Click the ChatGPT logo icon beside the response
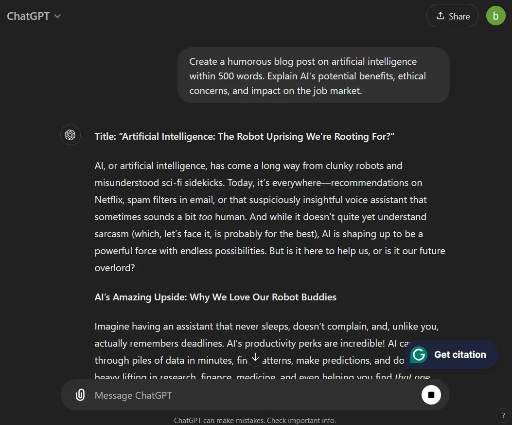512x425 pixels. point(70,135)
